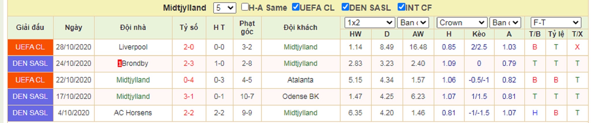Toggle the H-A Same checkbox
591x123 pixels.
point(245,7)
